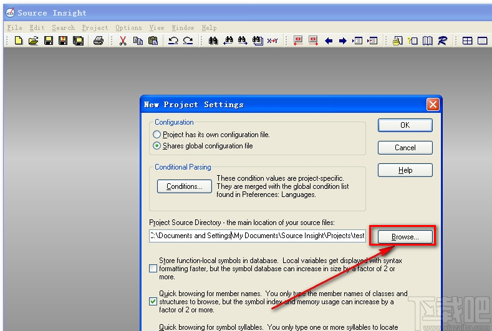This screenshot has height=331, width=492.
Task: Click the Copy icon
Action: coord(138,41)
